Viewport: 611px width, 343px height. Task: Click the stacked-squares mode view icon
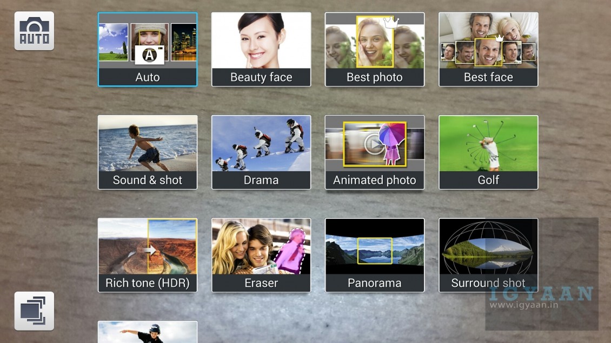coord(34,311)
